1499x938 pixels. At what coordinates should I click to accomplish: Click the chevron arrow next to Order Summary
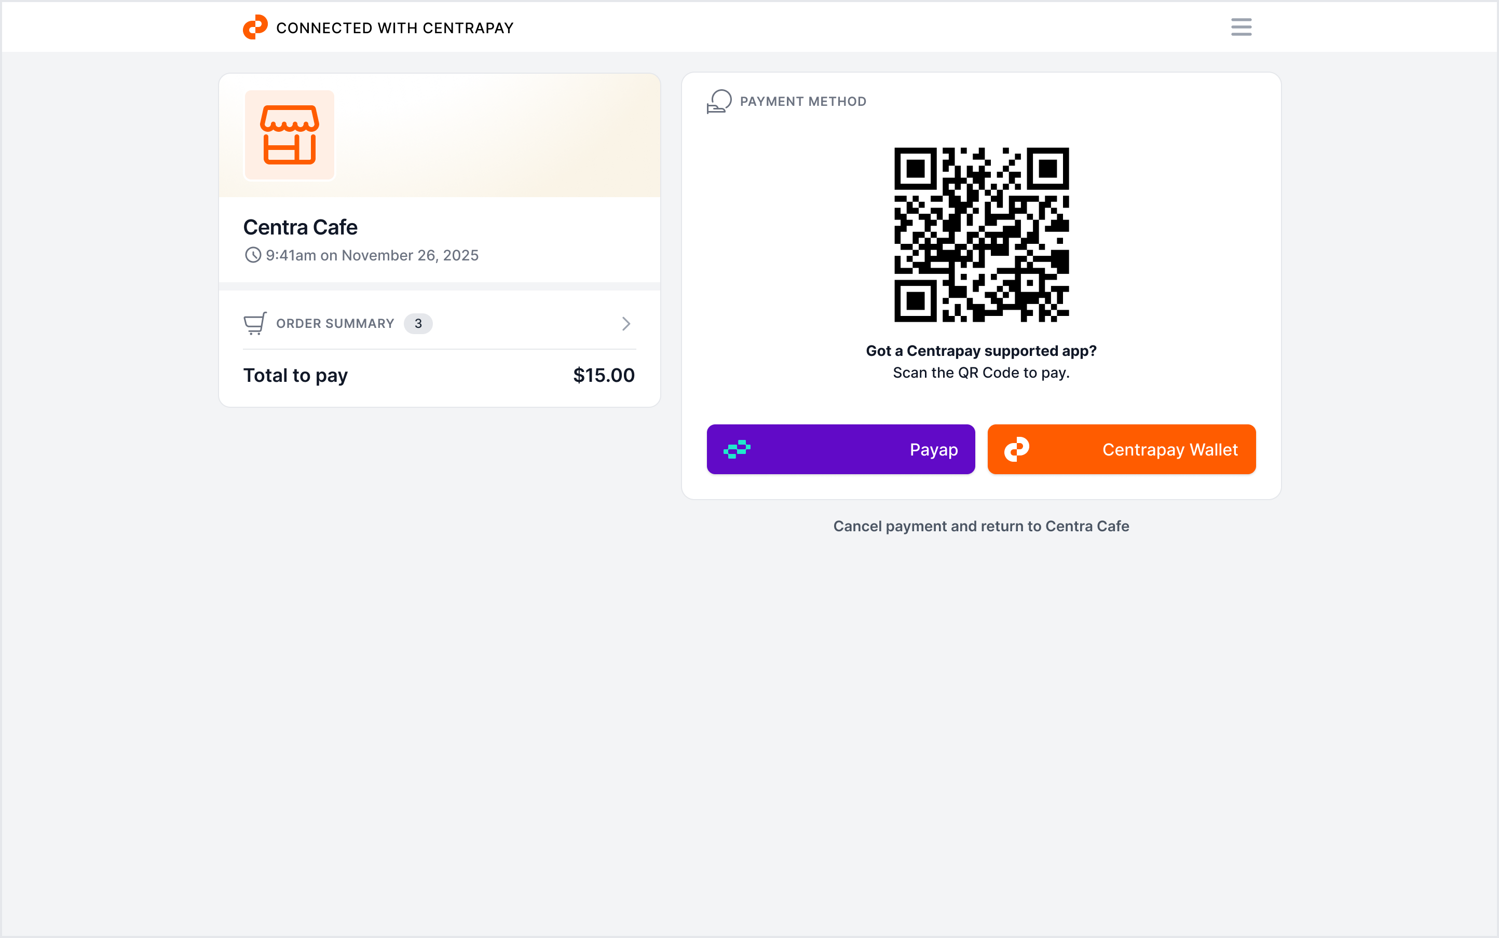pyautogui.click(x=625, y=323)
